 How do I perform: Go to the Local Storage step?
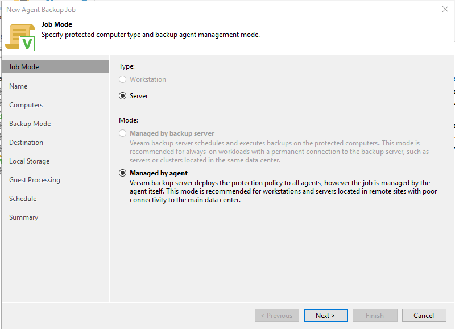30,161
